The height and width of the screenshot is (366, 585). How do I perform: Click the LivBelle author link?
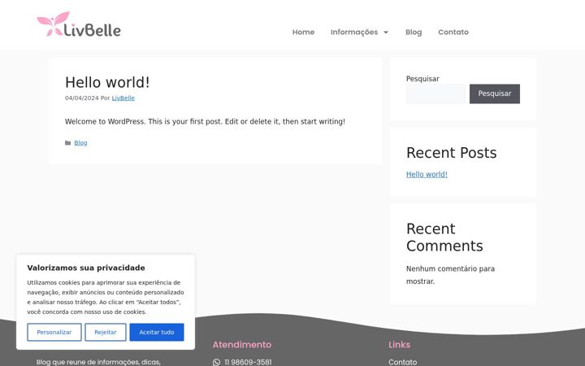(x=123, y=98)
